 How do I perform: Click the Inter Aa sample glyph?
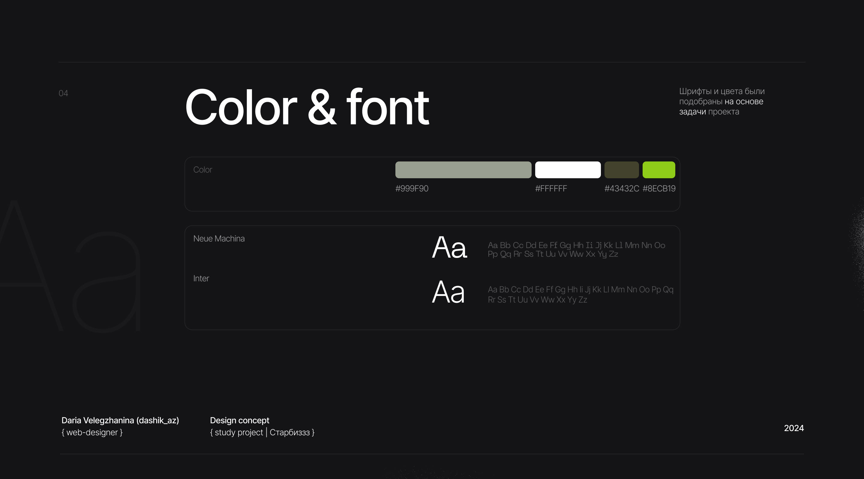[448, 292]
